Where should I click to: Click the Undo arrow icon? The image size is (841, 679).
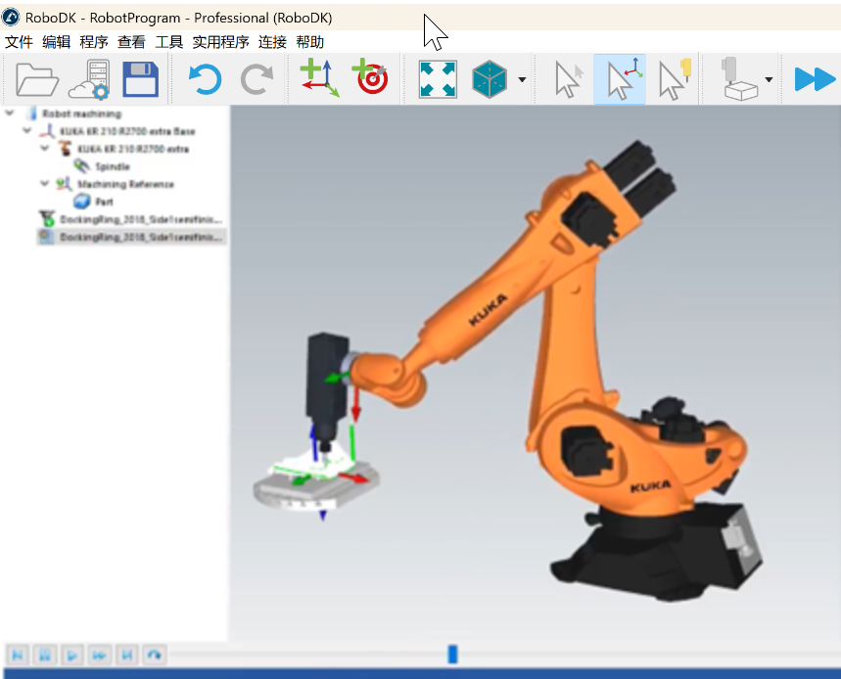tap(205, 79)
